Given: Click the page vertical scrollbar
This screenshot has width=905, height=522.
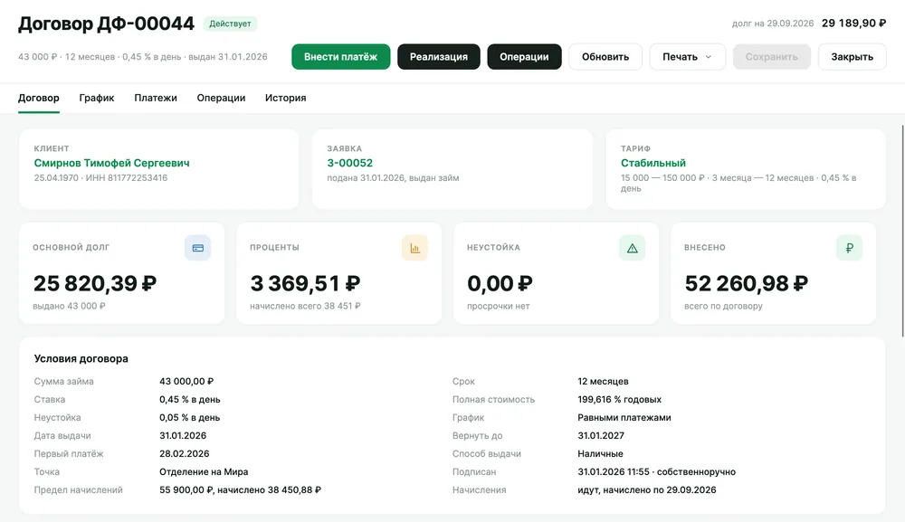Looking at the screenshot, I should [x=902, y=231].
